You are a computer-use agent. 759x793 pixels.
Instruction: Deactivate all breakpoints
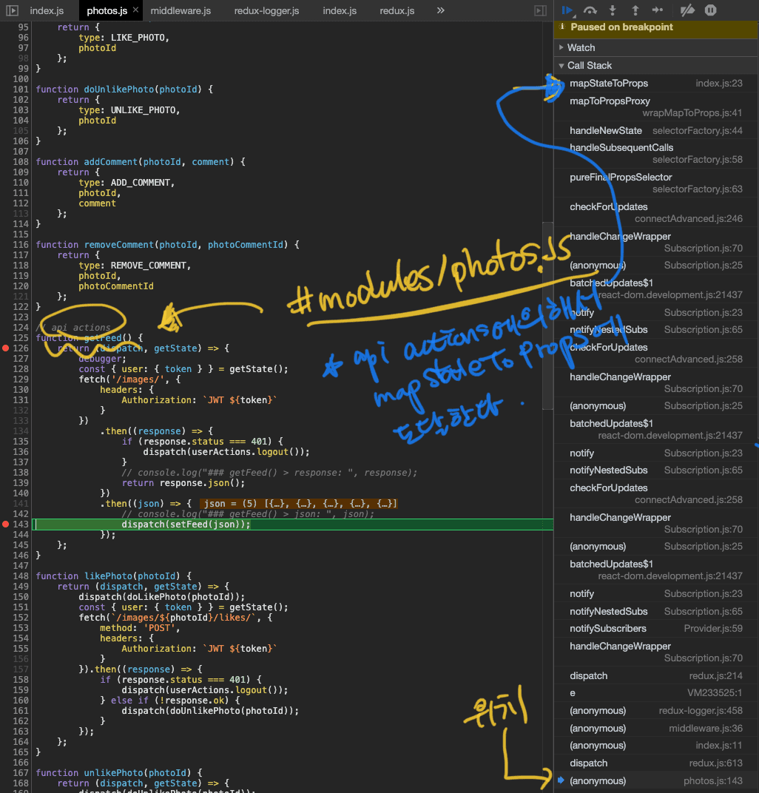[687, 10]
